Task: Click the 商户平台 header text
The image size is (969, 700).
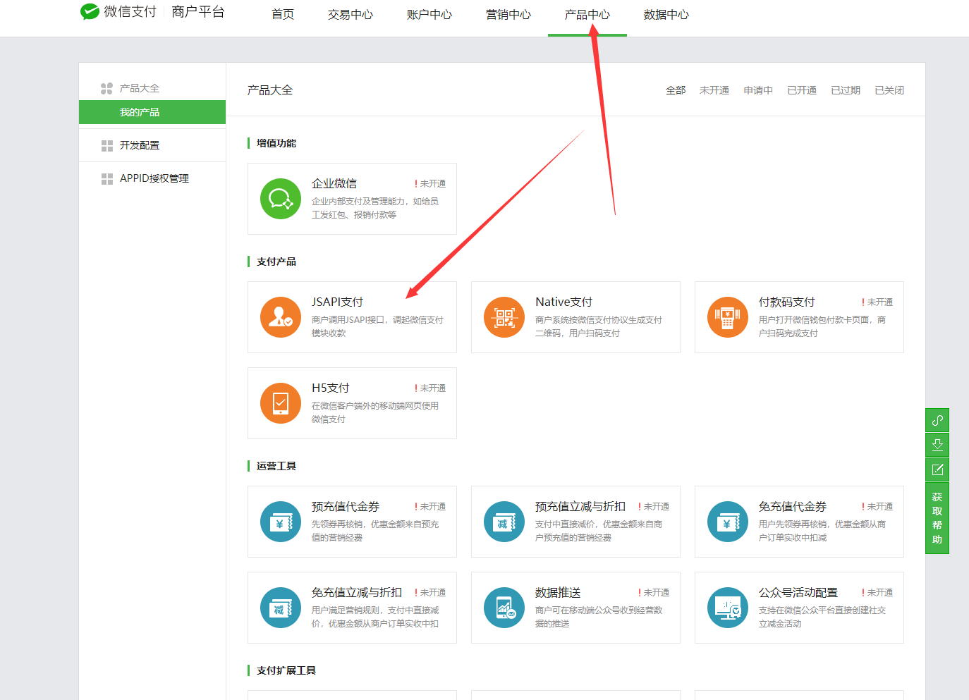Action: coord(198,11)
